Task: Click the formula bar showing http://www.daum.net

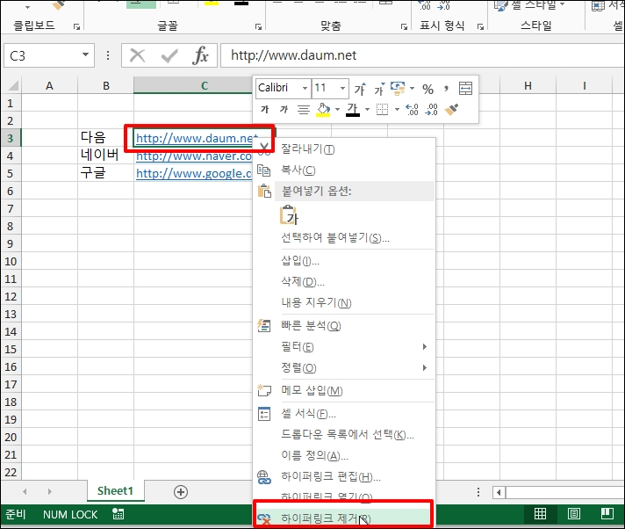Action: coord(422,55)
